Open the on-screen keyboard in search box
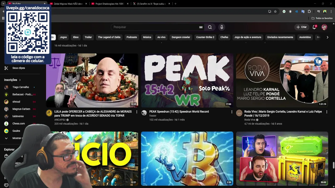 pos(201,27)
